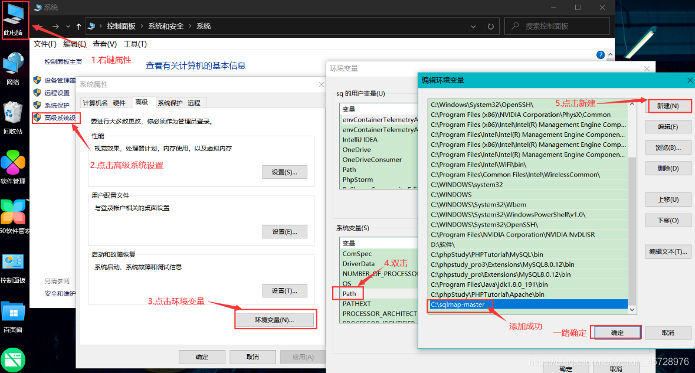Click the shield icon beside 高级系统设置

tap(37, 117)
